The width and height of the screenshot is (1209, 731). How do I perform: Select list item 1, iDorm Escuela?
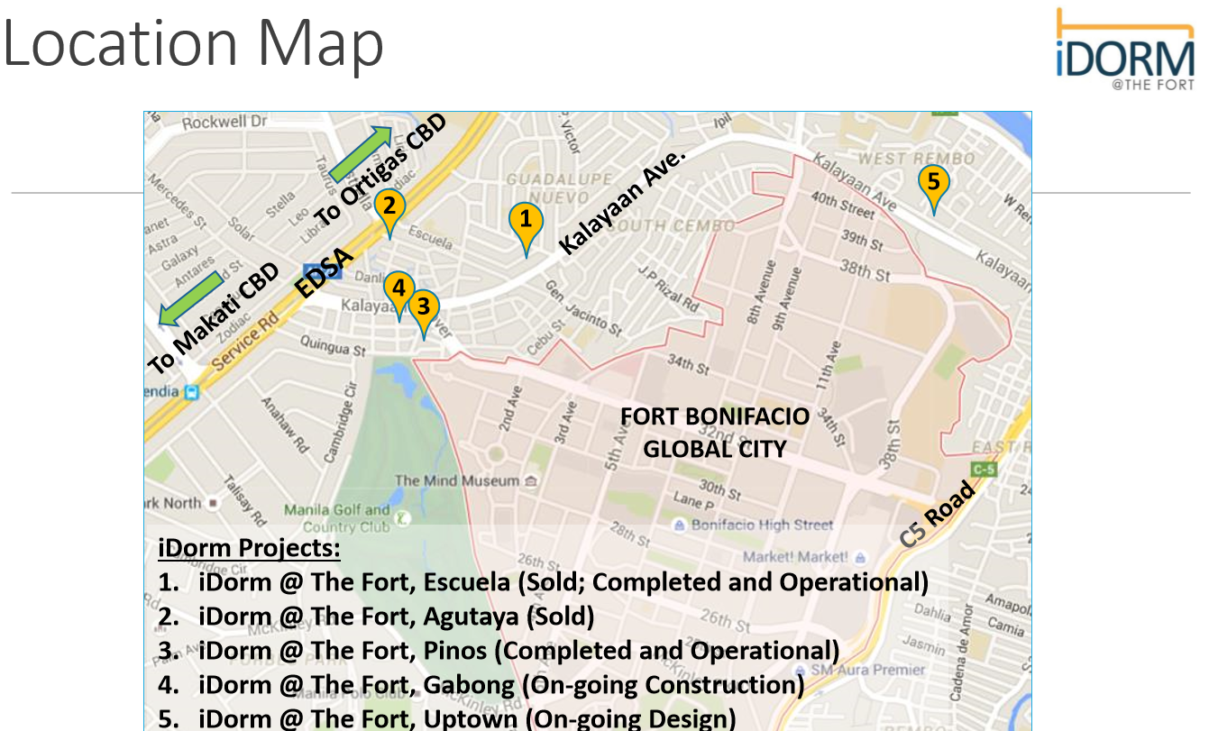544,582
